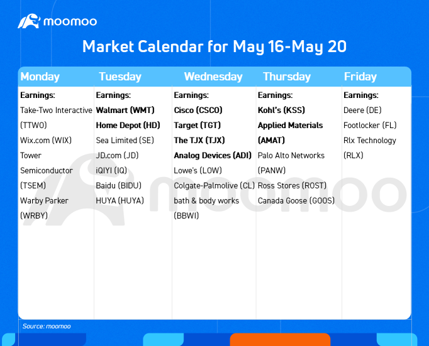The image size is (429, 346).
Task: Open the Walmart (WMT) earnings entry
Action: [x=125, y=111]
